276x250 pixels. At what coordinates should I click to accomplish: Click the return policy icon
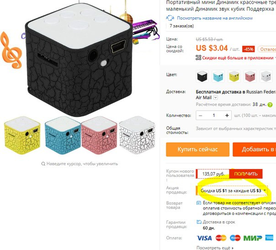coord(199,203)
